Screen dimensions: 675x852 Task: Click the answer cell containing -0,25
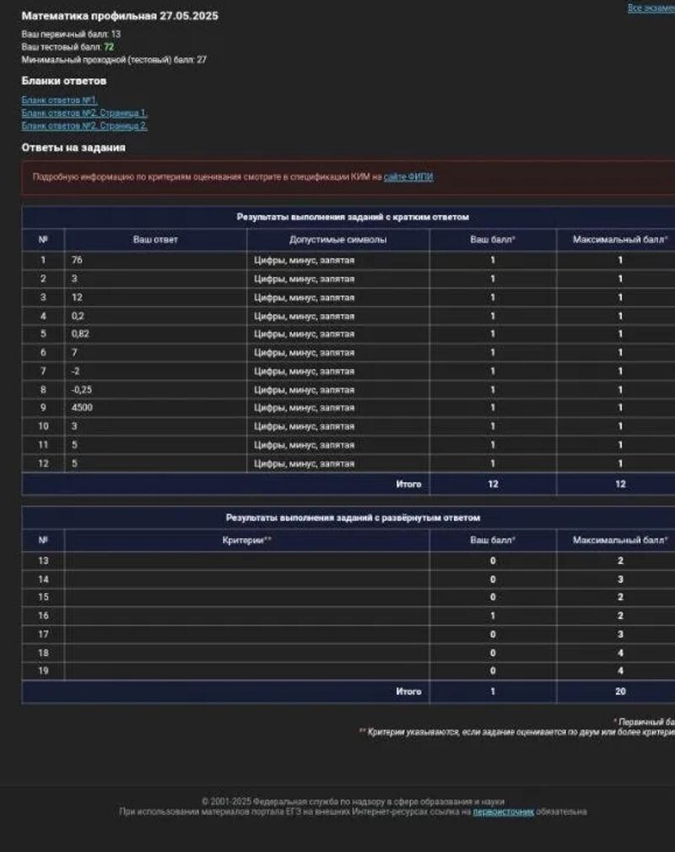(82, 389)
